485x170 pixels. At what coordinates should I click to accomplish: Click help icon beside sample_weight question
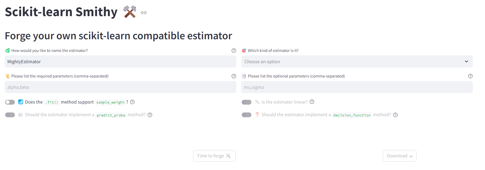[x=132, y=102]
